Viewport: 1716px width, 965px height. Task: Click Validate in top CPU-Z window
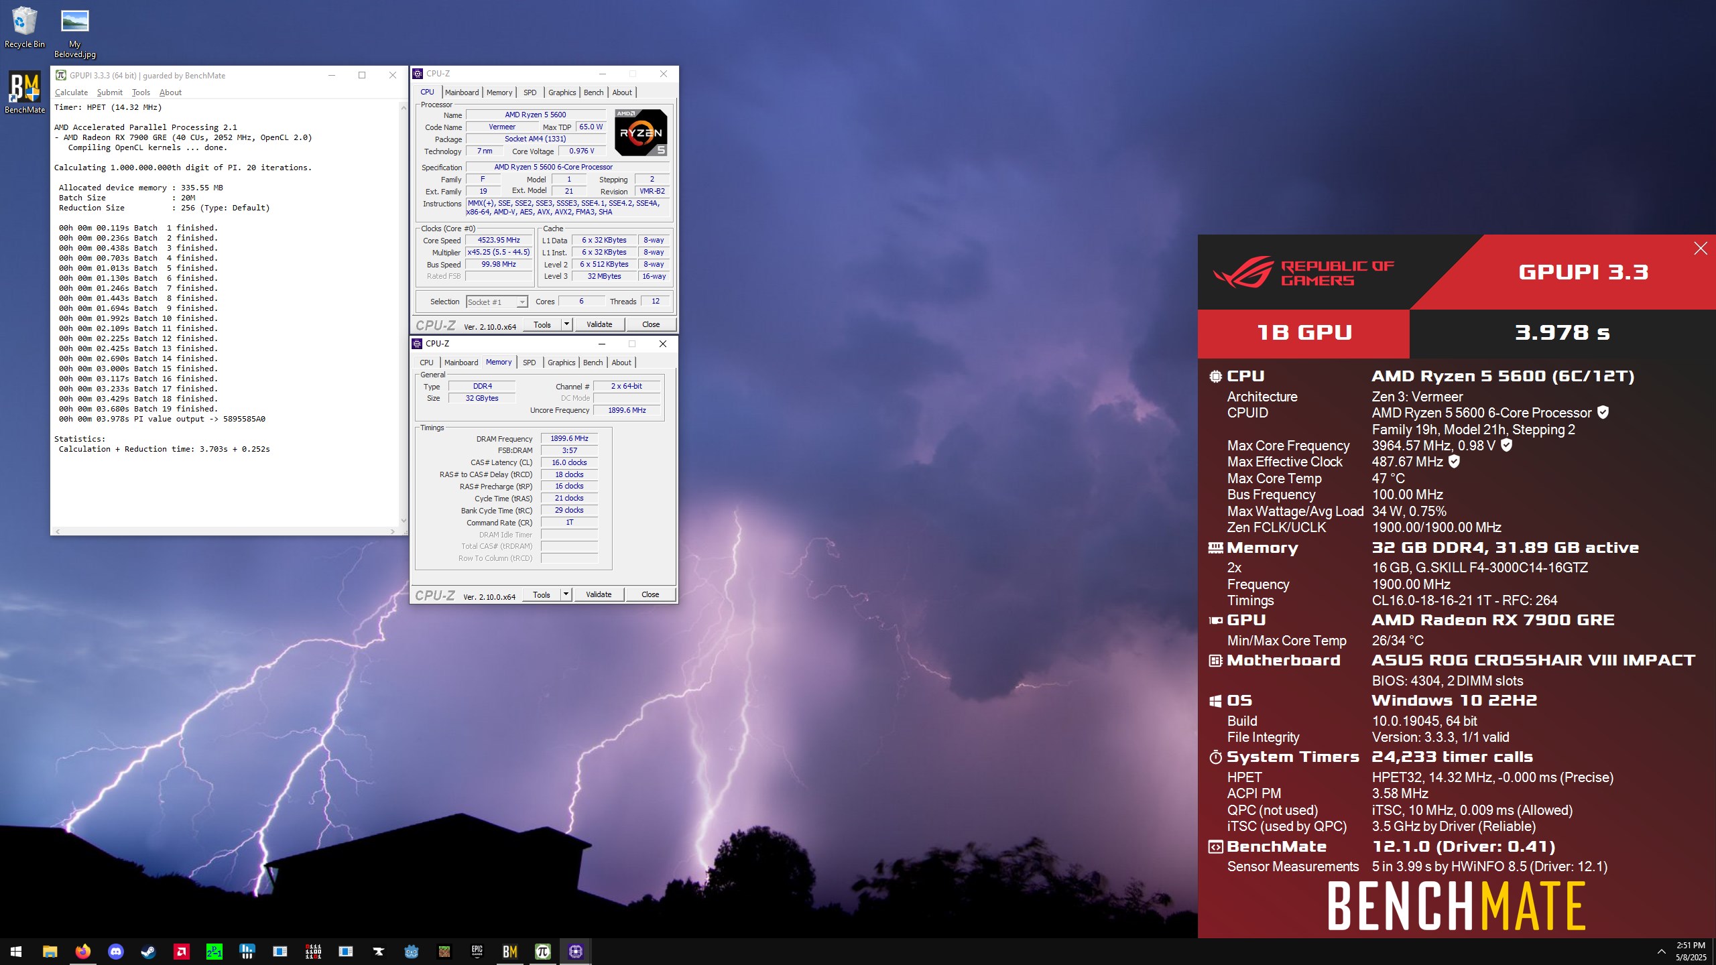point(599,324)
